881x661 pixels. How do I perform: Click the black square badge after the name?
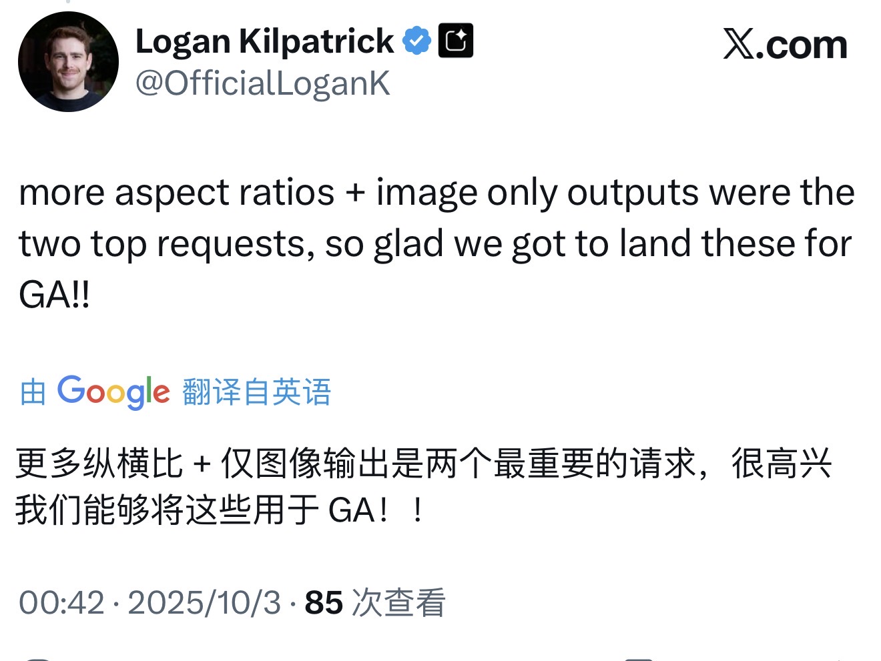pos(455,41)
